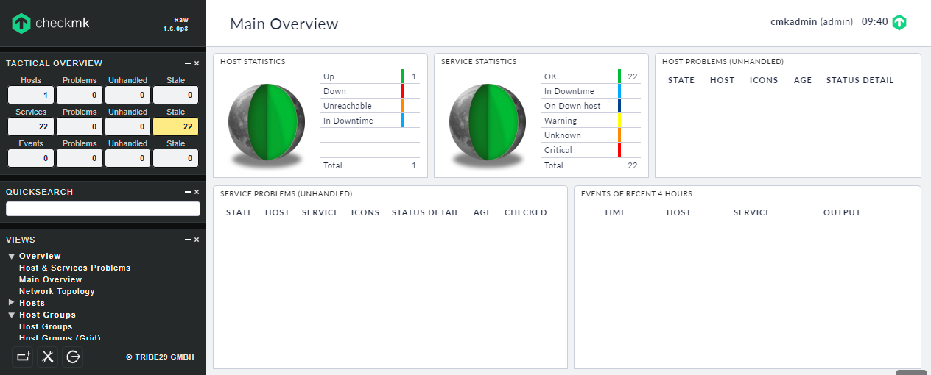Close the Quicksearch snapin

(x=197, y=192)
